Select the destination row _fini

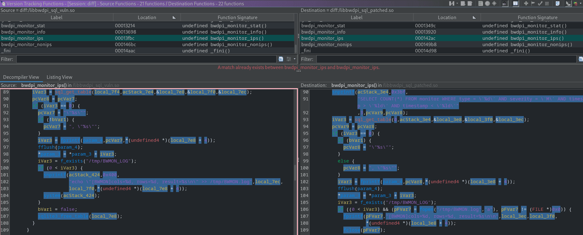click(x=441, y=51)
